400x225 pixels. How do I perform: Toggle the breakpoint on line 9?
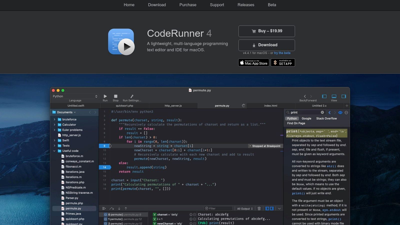click(105, 146)
